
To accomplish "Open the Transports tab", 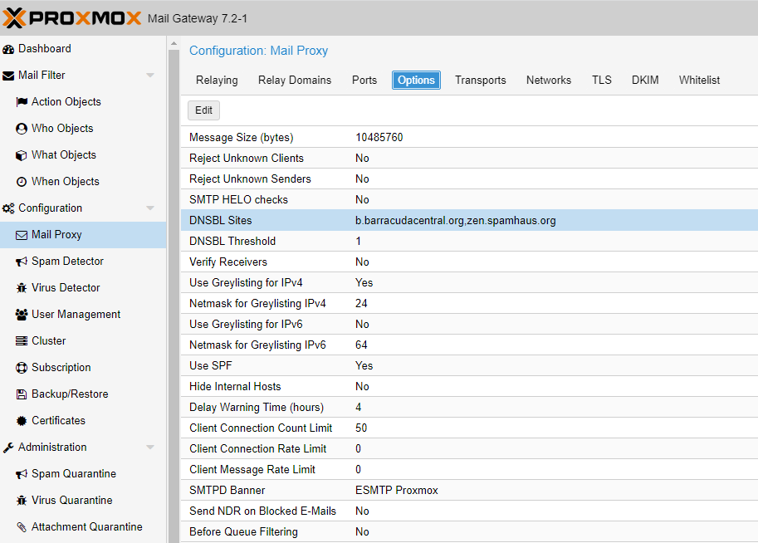I will click(x=480, y=81).
